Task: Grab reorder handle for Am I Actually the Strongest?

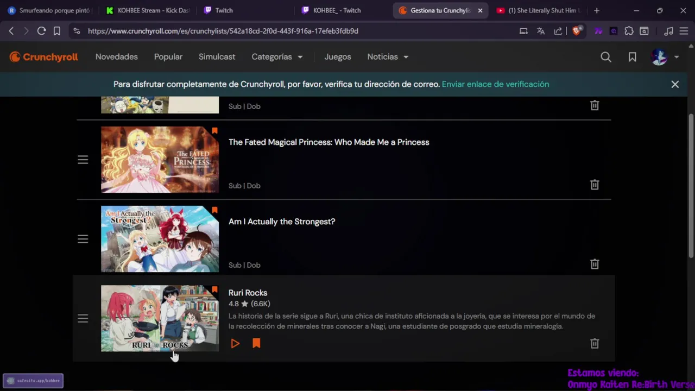Action: click(83, 239)
